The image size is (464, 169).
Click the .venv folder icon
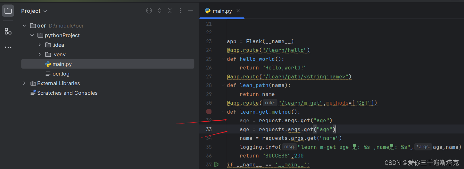pos(48,54)
